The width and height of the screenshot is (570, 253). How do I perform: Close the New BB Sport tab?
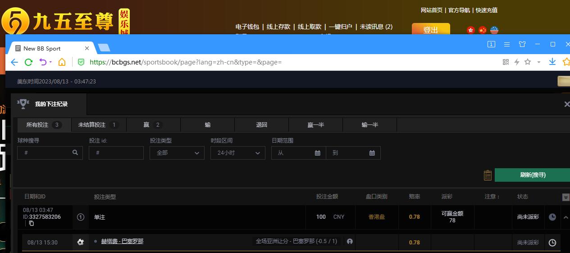click(87, 48)
